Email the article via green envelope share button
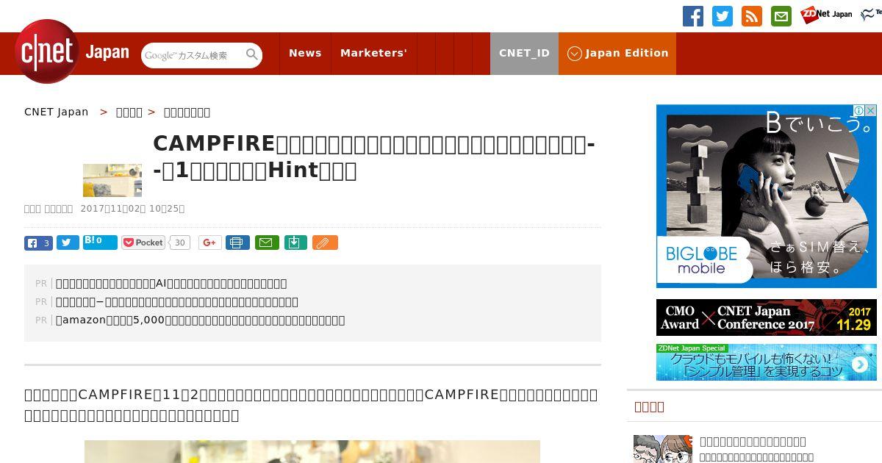This screenshot has width=882, height=463. pyautogui.click(x=267, y=243)
